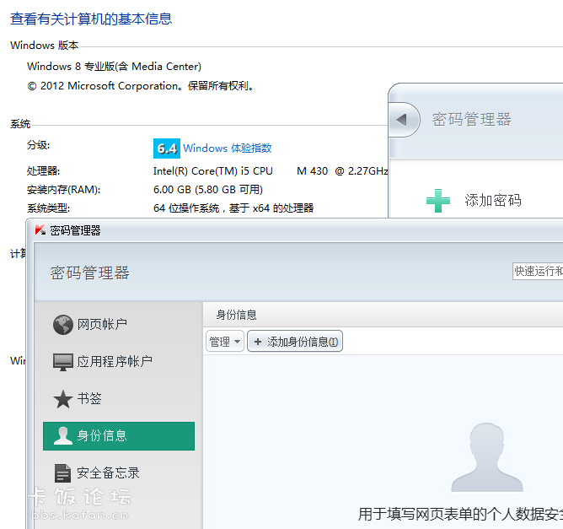Viewport: 563px width, 529px height.
Task: Click the 2012 Microsoft Corporation copyright line
Action: [140, 86]
